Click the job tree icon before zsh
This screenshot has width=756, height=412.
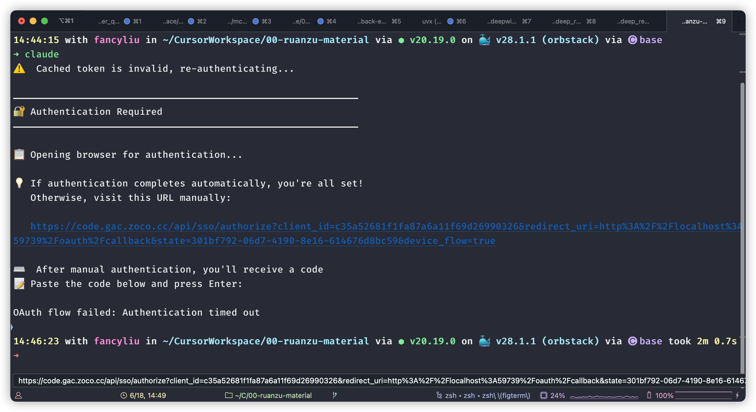coord(439,395)
